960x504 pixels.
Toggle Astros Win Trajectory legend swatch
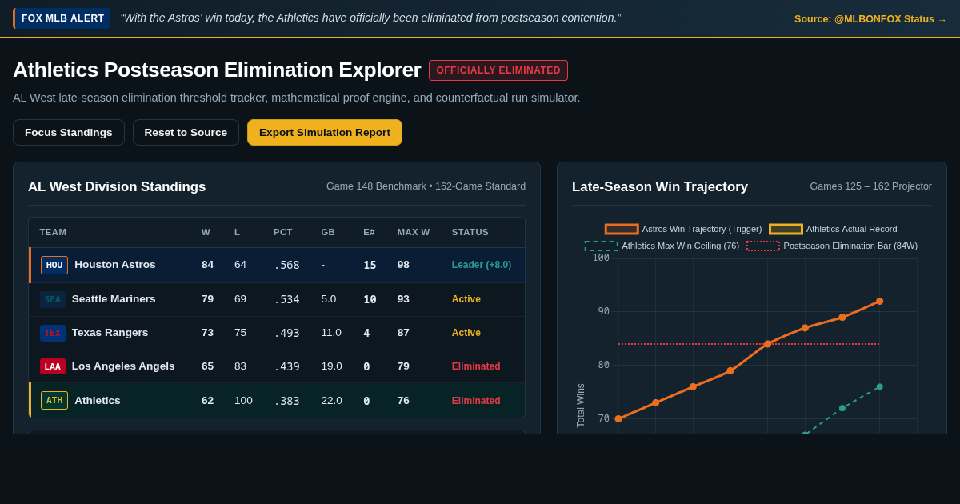click(622, 229)
